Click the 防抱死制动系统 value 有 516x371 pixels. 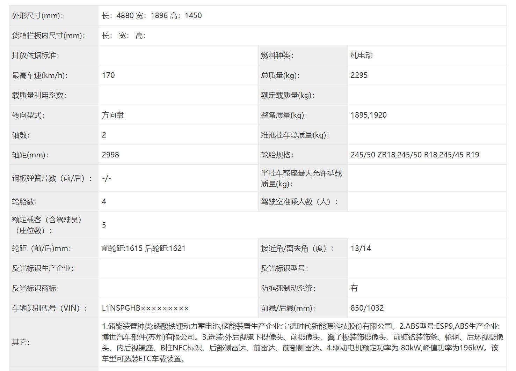354,288
